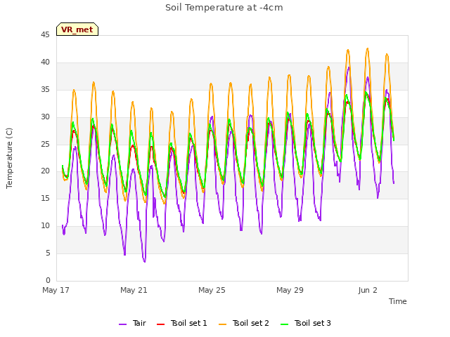The image size is (450, 337).
Task: Click the May 25 x-axis tick label
Action: click(x=212, y=290)
